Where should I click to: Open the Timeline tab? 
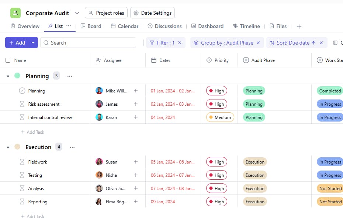point(246,26)
